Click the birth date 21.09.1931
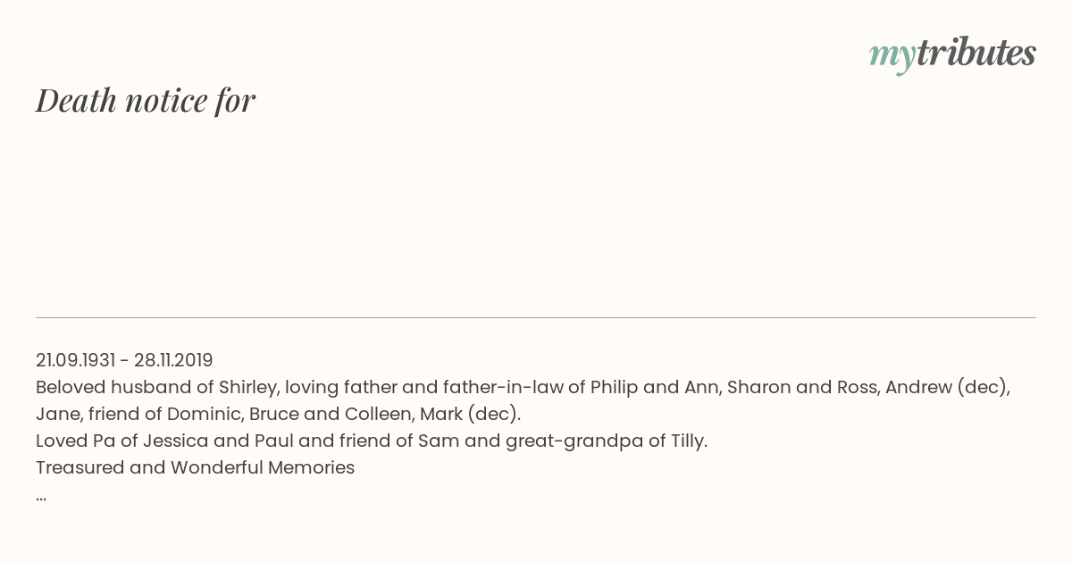Image resolution: width=1072 pixels, height=563 pixels. 76,360
